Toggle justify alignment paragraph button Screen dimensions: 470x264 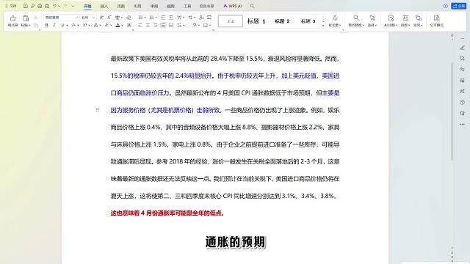163,26
